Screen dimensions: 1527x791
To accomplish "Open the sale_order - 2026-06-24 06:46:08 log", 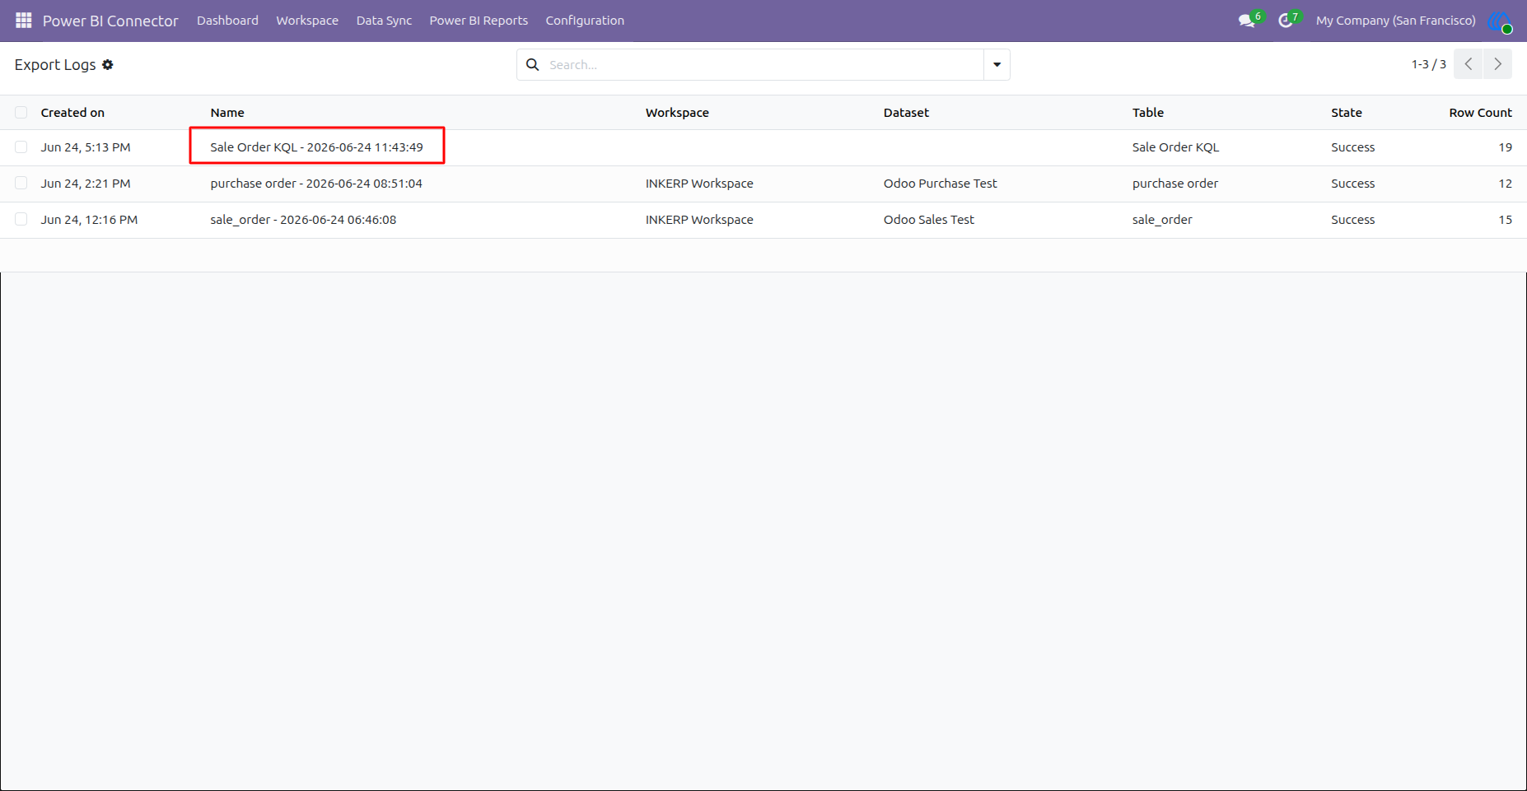I will (303, 220).
